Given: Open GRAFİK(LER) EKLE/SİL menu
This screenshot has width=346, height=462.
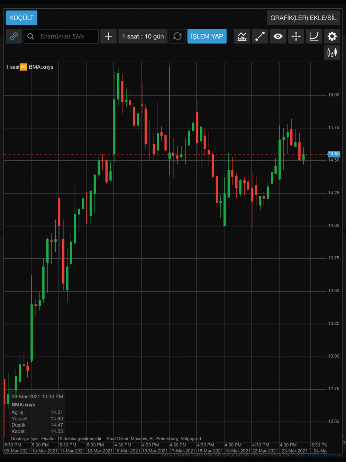Looking at the screenshot, I should click(x=303, y=18).
